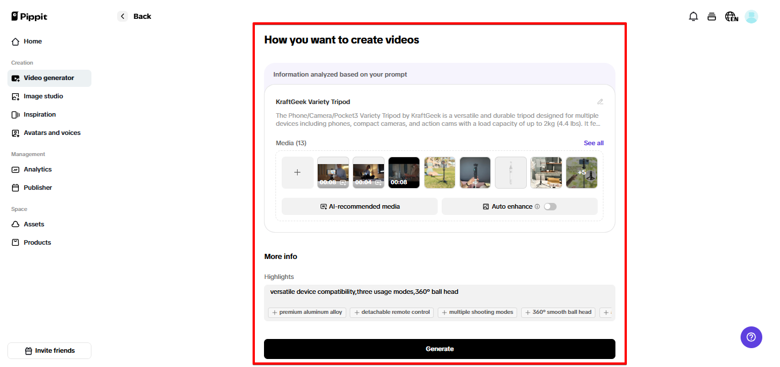Select the tripod-on-grass media thumbnail
The image size is (780, 367).
pos(439,172)
